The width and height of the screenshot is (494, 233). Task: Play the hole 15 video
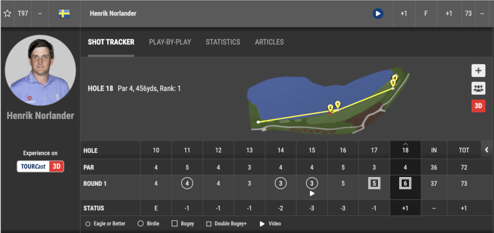[x=312, y=194]
